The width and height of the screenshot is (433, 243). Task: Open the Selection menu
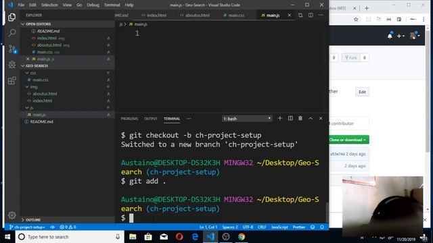[49, 5]
